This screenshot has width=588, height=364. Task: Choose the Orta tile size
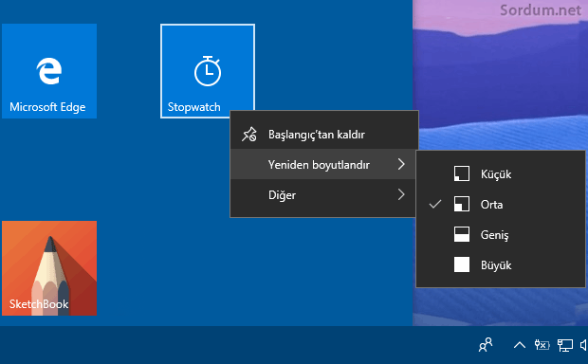[501, 205]
